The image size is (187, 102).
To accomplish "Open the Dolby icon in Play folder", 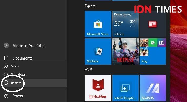I will pos(161,43).
